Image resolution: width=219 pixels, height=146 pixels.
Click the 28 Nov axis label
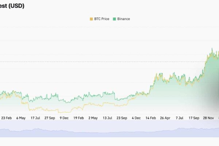click(208, 118)
